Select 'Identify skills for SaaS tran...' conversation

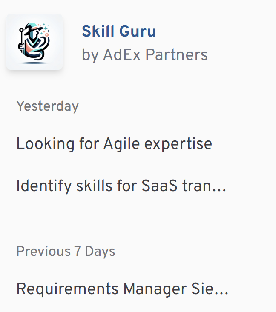coord(121,186)
